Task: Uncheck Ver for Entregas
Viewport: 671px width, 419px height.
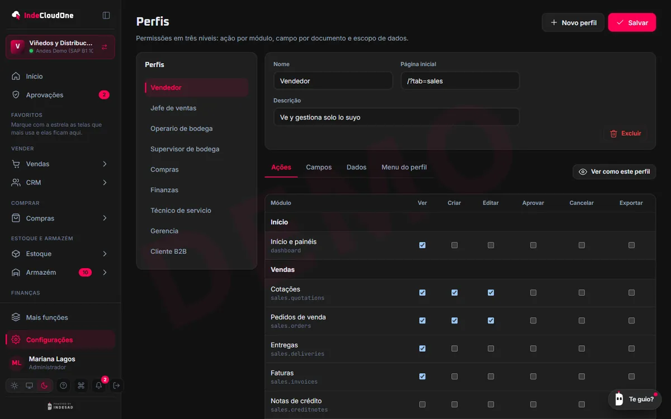Action: [x=422, y=349]
